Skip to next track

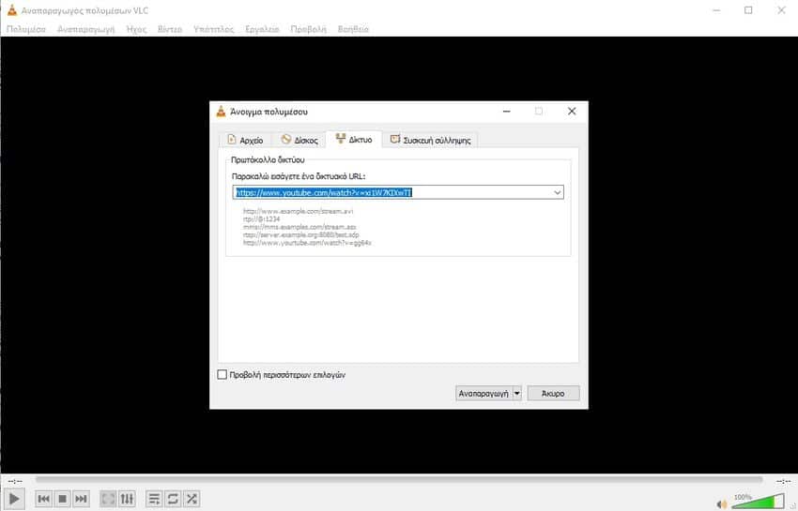tap(81, 499)
